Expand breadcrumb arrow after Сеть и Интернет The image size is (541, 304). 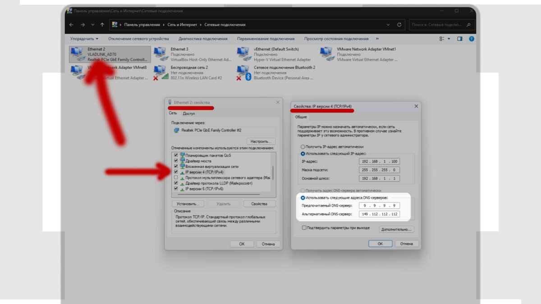[x=202, y=25]
